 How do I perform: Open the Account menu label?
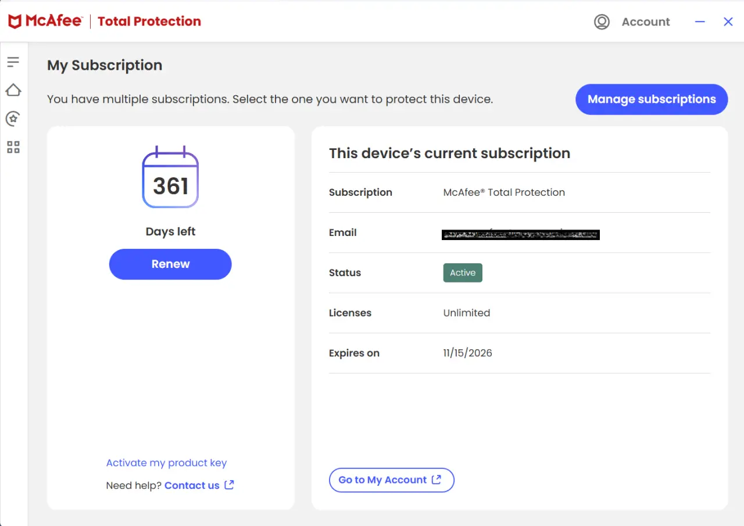point(646,22)
